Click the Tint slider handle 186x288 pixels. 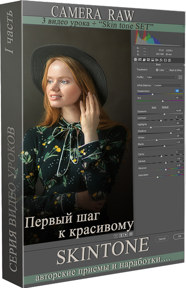click(162, 101)
